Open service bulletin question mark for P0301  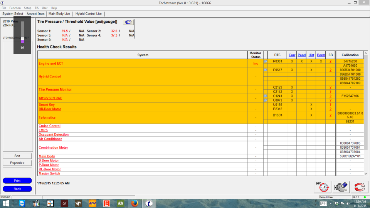click(x=330, y=61)
